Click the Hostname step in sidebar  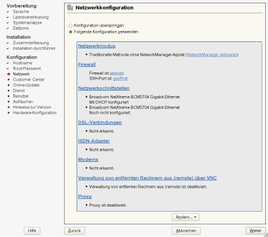click(23, 63)
